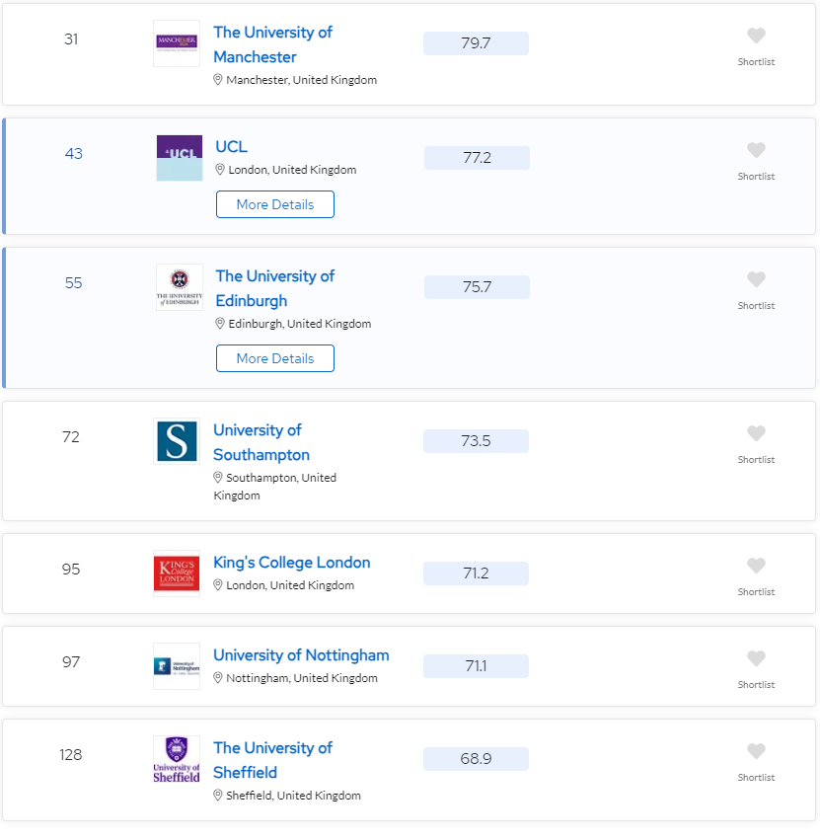Open More Details for University of Edinburgh

[x=275, y=358]
